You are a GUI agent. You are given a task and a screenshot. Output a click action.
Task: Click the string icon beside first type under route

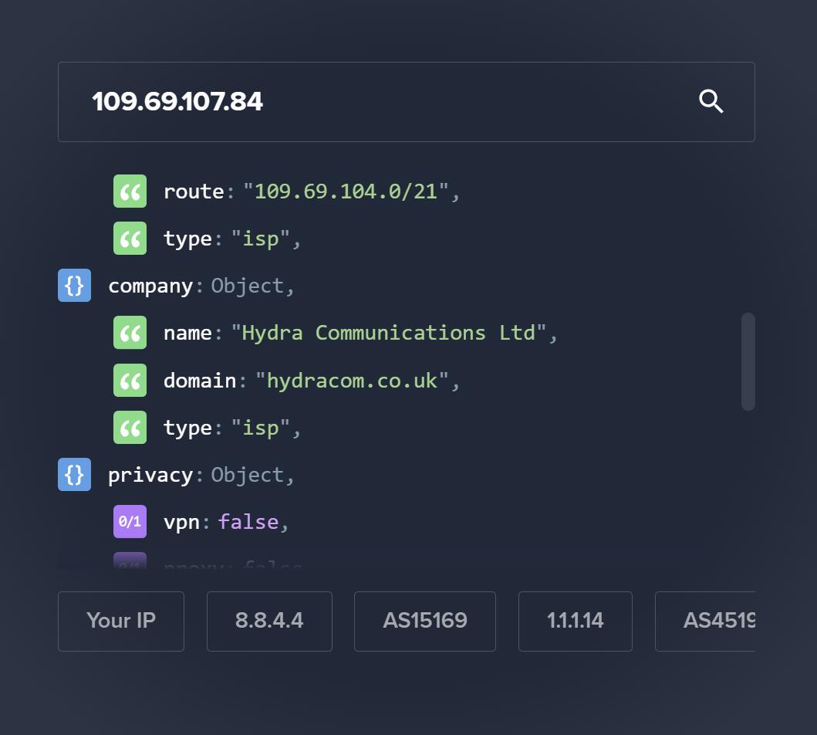point(130,239)
